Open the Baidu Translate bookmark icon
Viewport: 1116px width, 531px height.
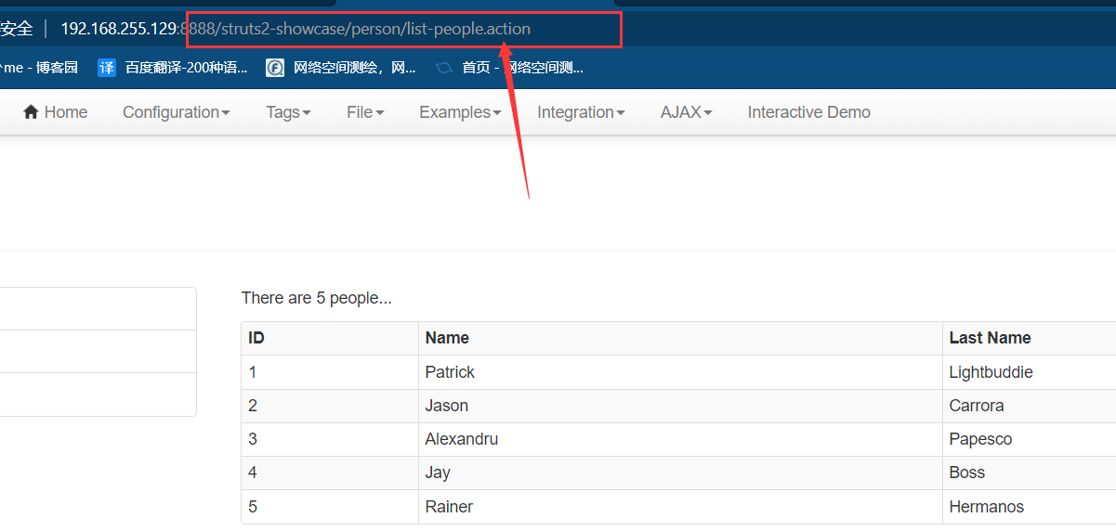pos(107,67)
